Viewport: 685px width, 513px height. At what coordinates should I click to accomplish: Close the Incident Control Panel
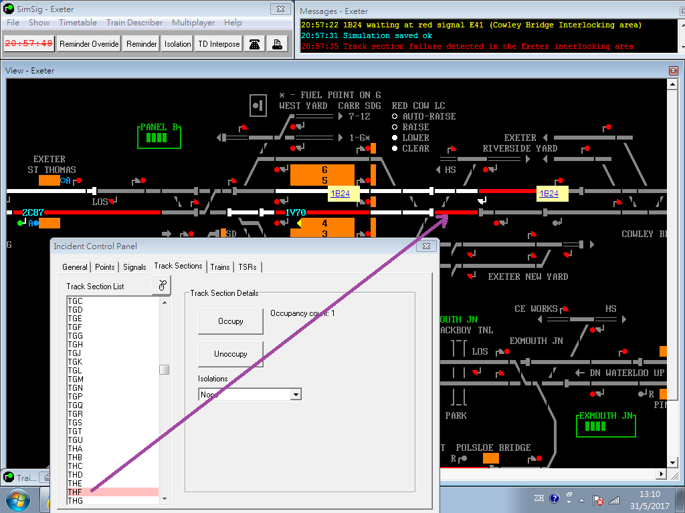point(426,246)
